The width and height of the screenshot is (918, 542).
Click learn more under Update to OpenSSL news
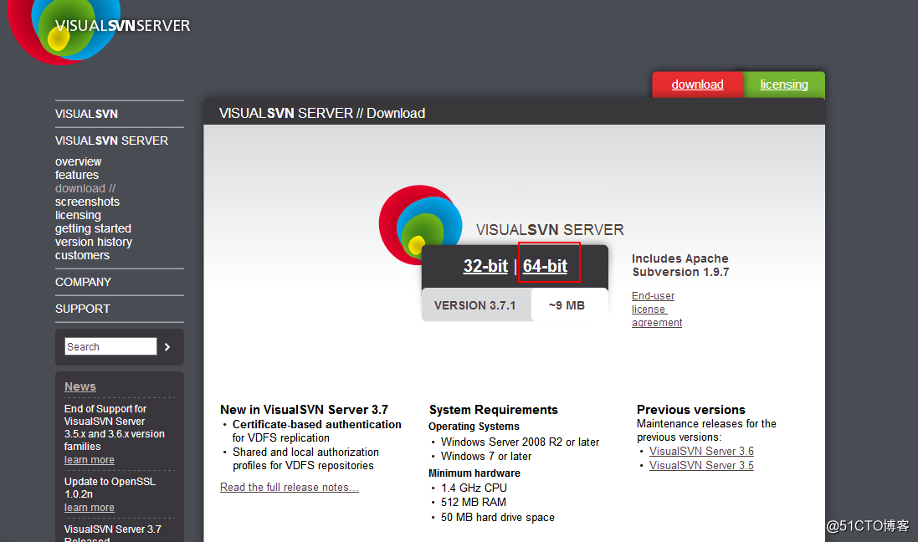tap(90, 508)
